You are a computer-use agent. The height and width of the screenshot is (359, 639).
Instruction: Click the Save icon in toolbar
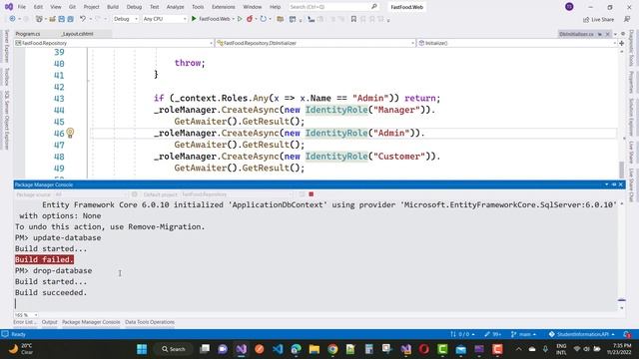point(62,19)
